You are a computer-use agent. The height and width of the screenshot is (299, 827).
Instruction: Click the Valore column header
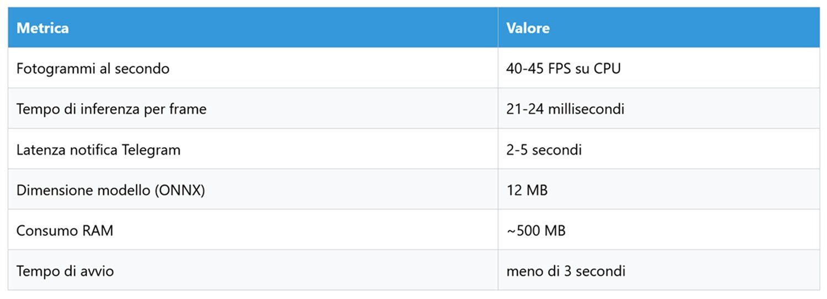[x=659, y=28]
